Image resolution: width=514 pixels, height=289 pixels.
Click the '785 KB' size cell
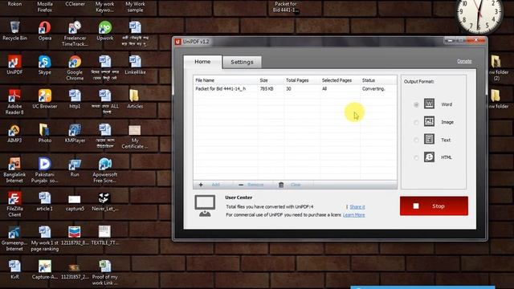click(x=267, y=89)
